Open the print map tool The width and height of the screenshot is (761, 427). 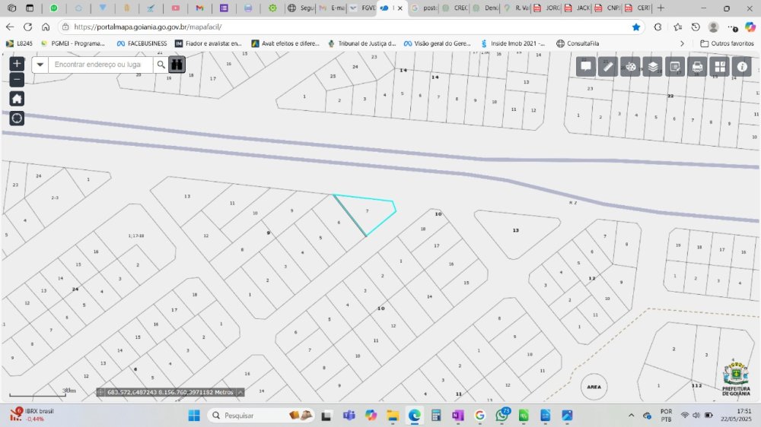[x=697, y=67]
